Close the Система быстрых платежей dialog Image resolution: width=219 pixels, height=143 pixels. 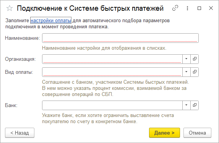(211, 8)
